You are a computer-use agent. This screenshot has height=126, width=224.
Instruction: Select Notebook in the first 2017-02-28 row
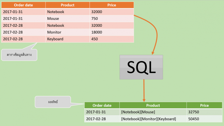pyautogui.click(x=68, y=25)
